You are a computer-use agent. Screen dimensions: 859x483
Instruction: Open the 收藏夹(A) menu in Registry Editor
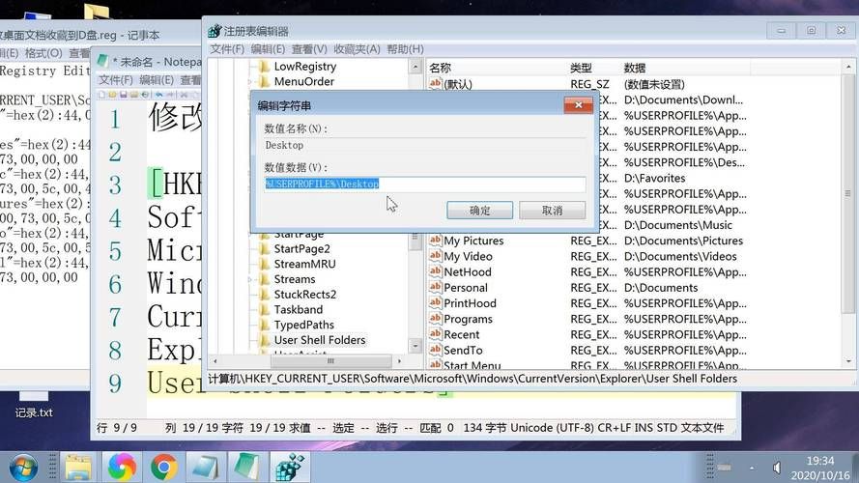click(357, 49)
